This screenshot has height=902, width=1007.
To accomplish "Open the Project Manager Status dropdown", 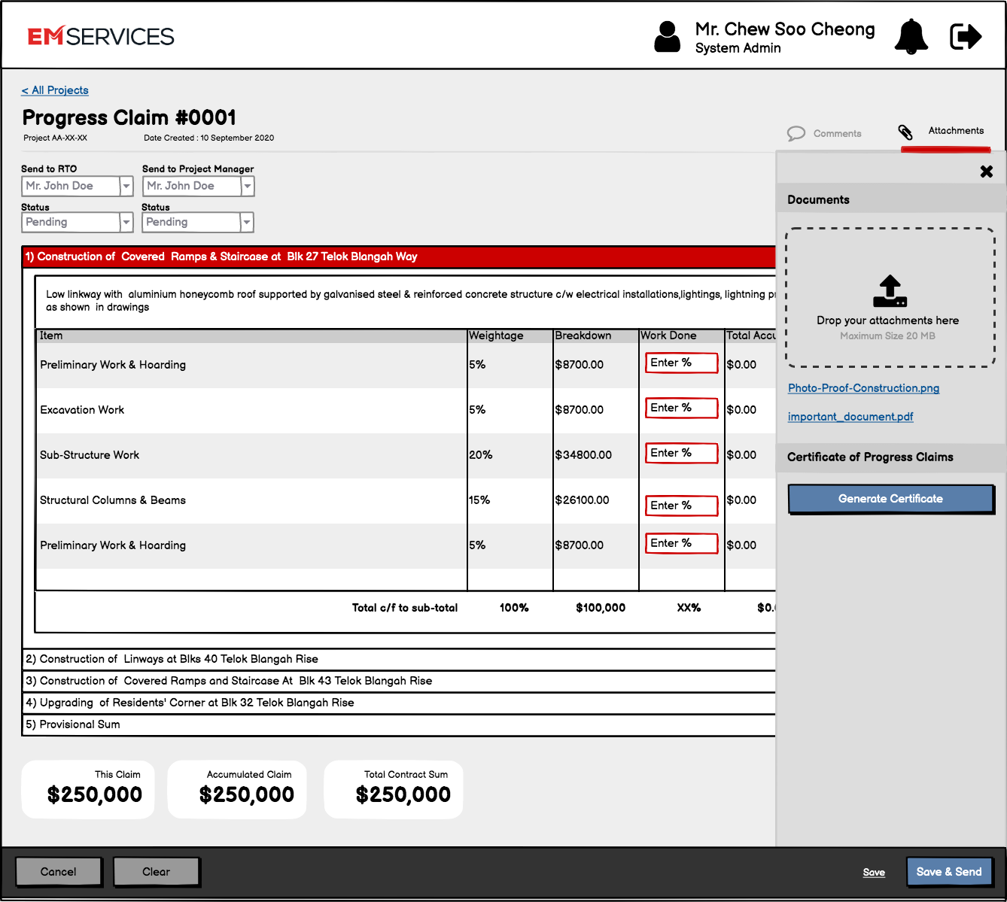I will tap(198, 222).
